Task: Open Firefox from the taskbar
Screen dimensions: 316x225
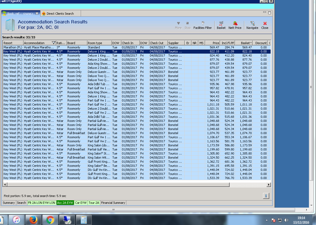Action: pyautogui.click(x=33, y=219)
